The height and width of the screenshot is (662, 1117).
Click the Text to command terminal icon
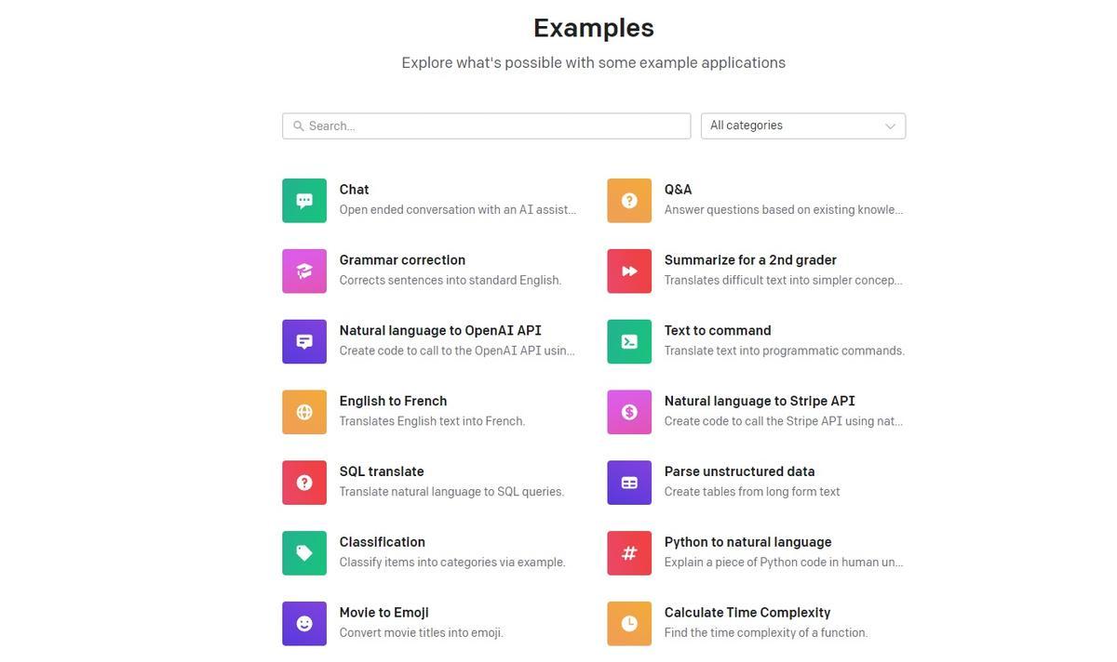tap(629, 342)
